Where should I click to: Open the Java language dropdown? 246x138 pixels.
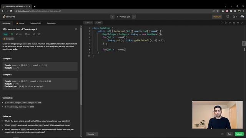88,23
